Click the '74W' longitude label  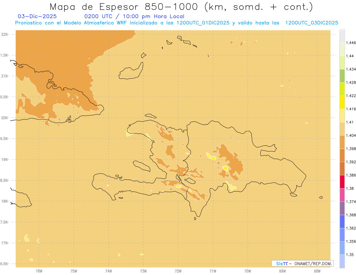click(109, 271)
